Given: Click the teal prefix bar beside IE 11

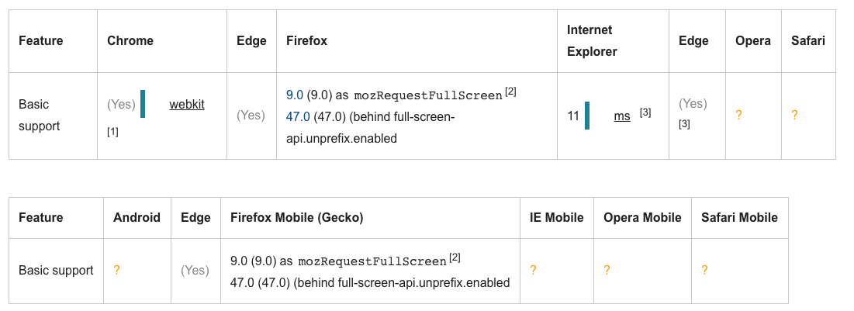Looking at the screenshot, I should point(587,116).
